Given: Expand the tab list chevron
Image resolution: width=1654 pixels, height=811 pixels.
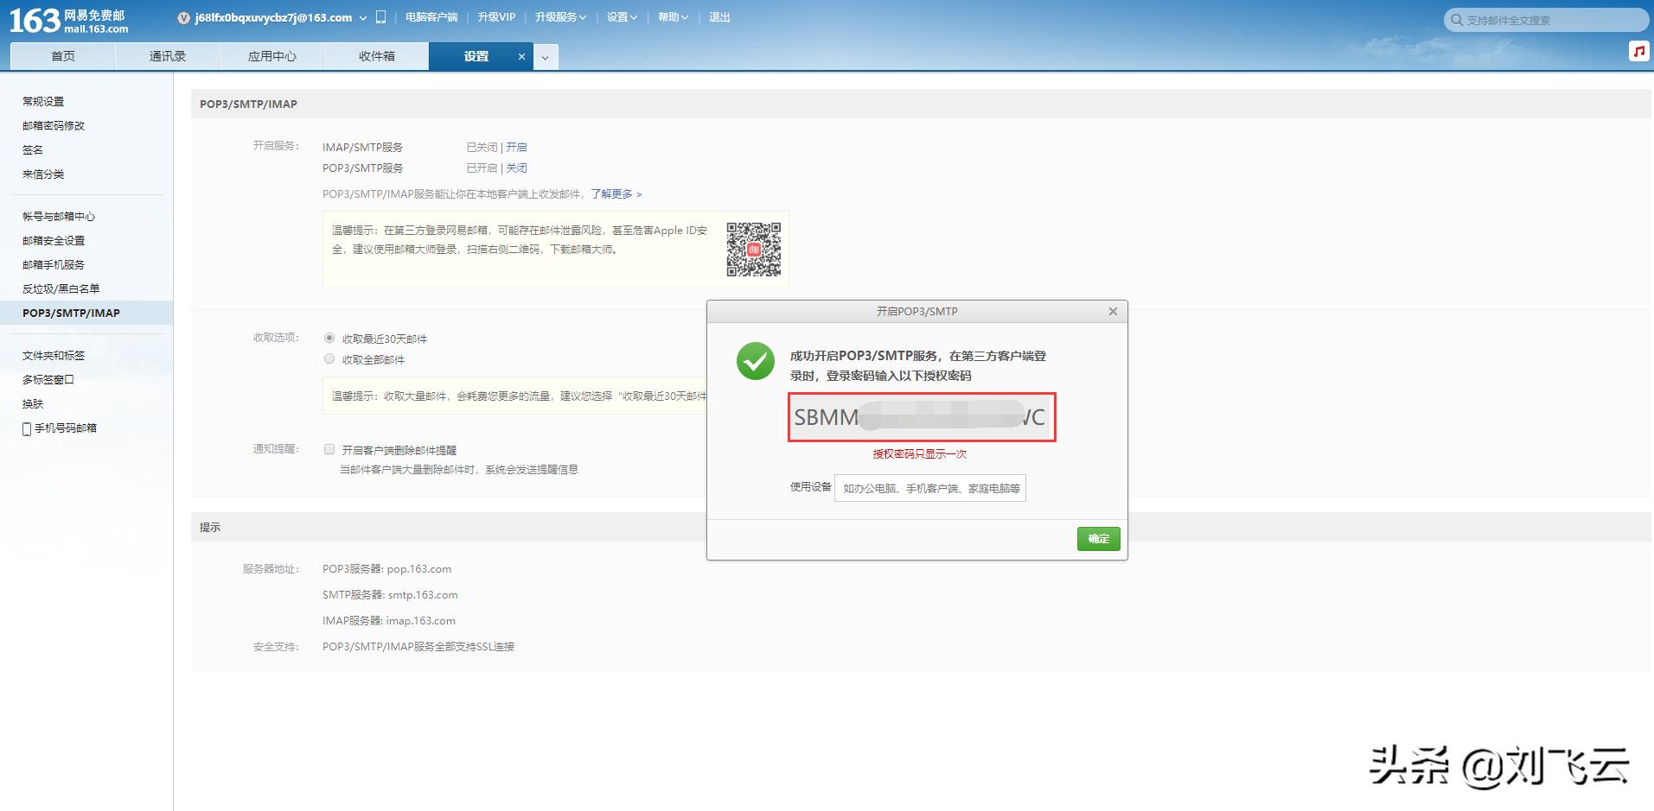Looking at the screenshot, I should [x=545, y=58].
